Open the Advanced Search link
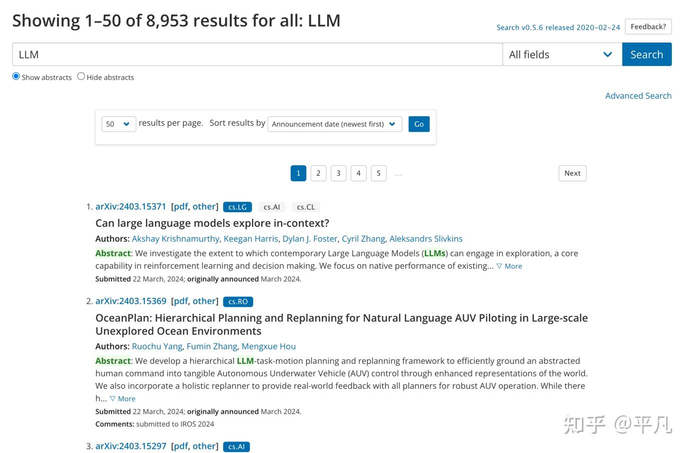Screen dimensions: 690x453 click(638, 96)
